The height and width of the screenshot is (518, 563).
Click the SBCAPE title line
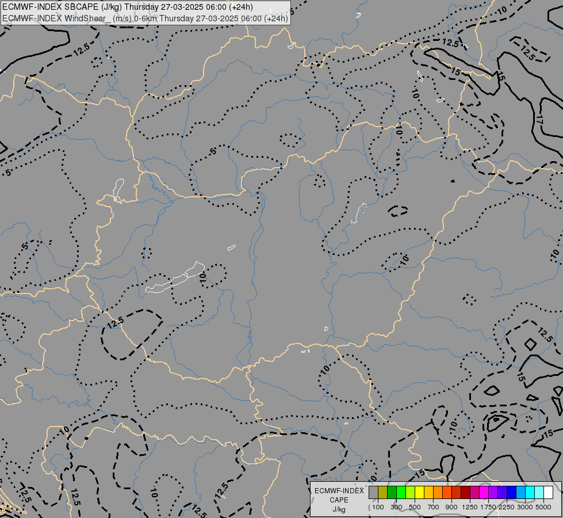tap(127, 7)
